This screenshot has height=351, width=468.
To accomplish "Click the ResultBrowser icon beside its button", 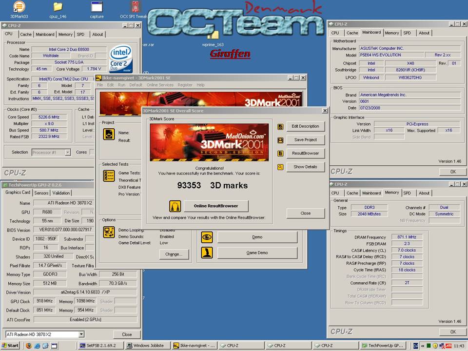I will click(280, 154).
